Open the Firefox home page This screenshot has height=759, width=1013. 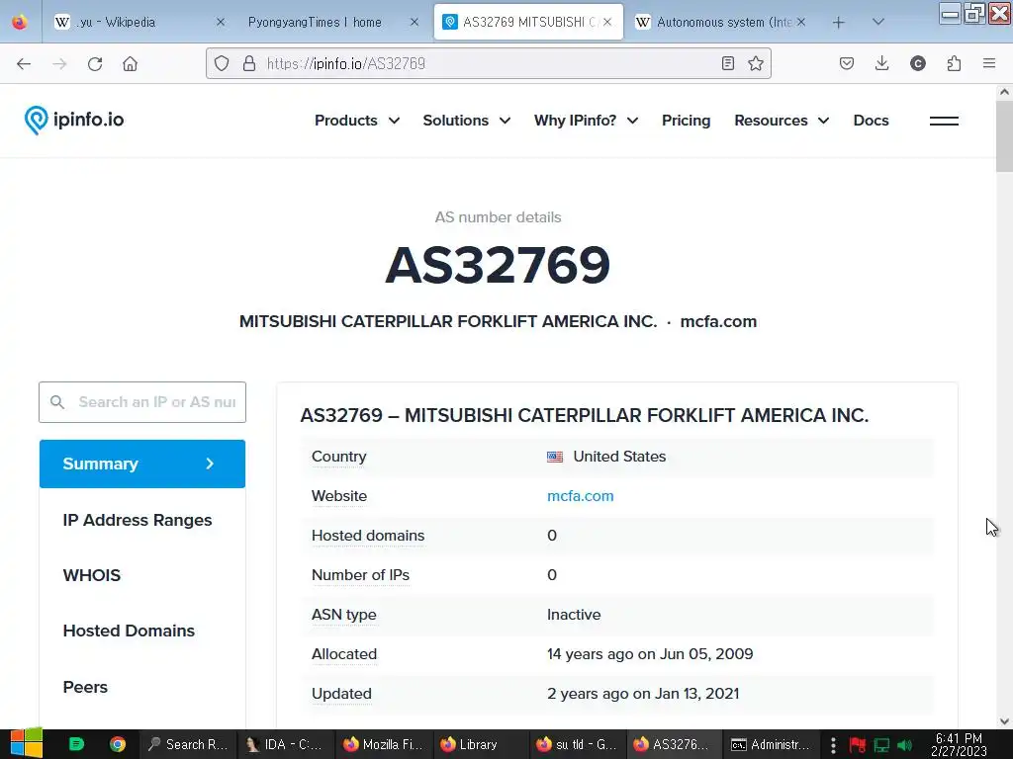coord(130,63)
